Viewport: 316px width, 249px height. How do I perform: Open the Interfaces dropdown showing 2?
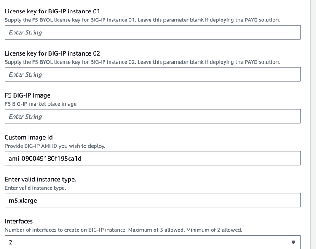[153, 242]
